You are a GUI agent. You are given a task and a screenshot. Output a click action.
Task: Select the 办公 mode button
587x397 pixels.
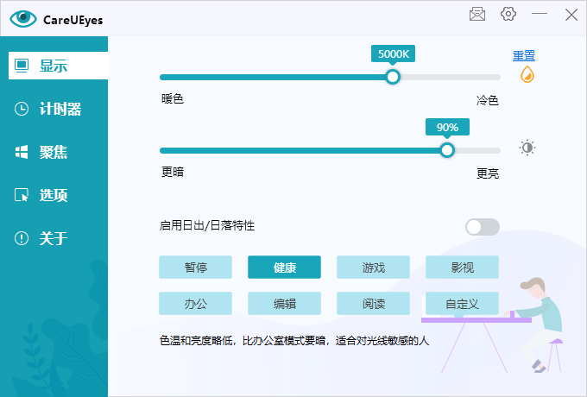click(195, 304)
